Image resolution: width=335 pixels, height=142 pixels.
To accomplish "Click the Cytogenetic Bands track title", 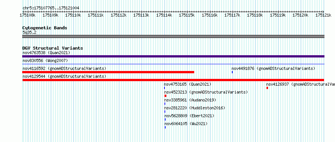I will tap(45, 28).
